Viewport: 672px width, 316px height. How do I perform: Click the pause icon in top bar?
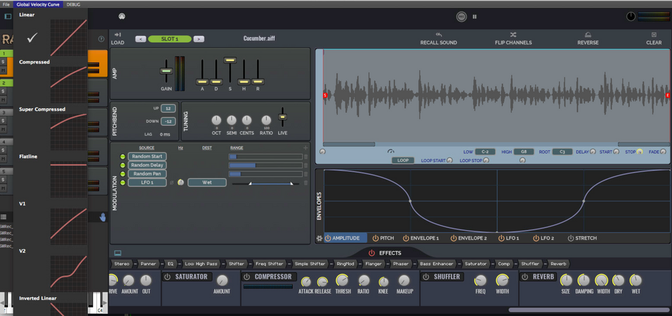[x=474, y=16]
